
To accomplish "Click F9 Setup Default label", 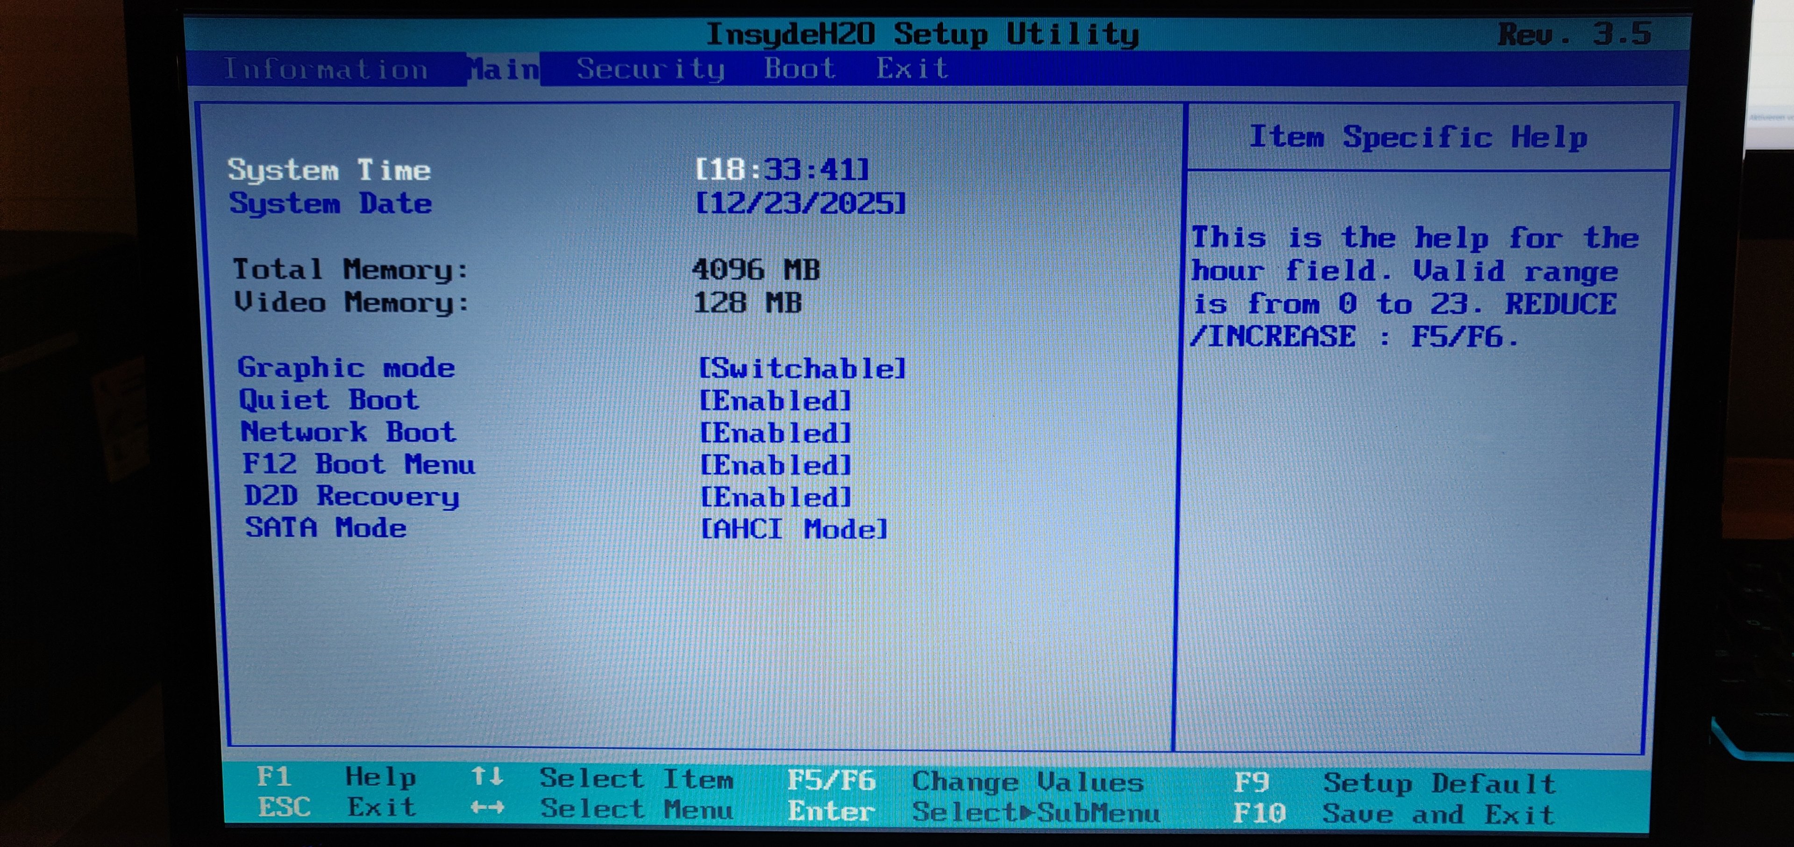I will click(x=1252, y=782).
